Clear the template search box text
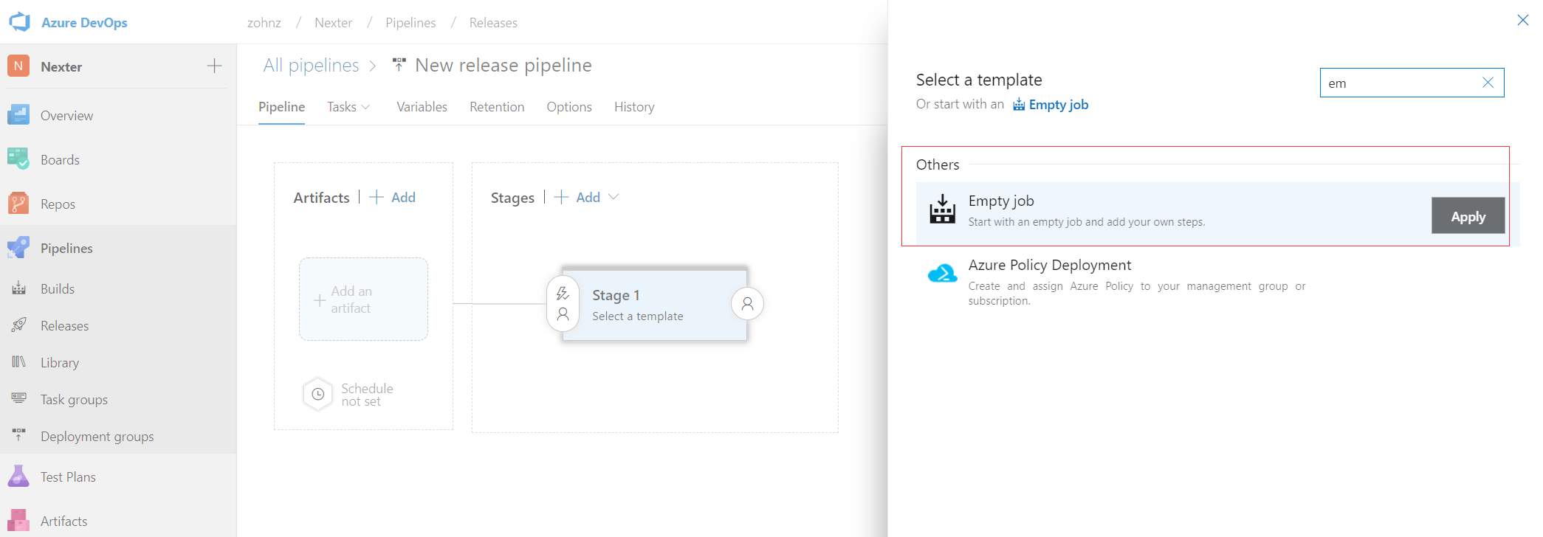This screenshot has width=1543, height=537. point(1488,83)
